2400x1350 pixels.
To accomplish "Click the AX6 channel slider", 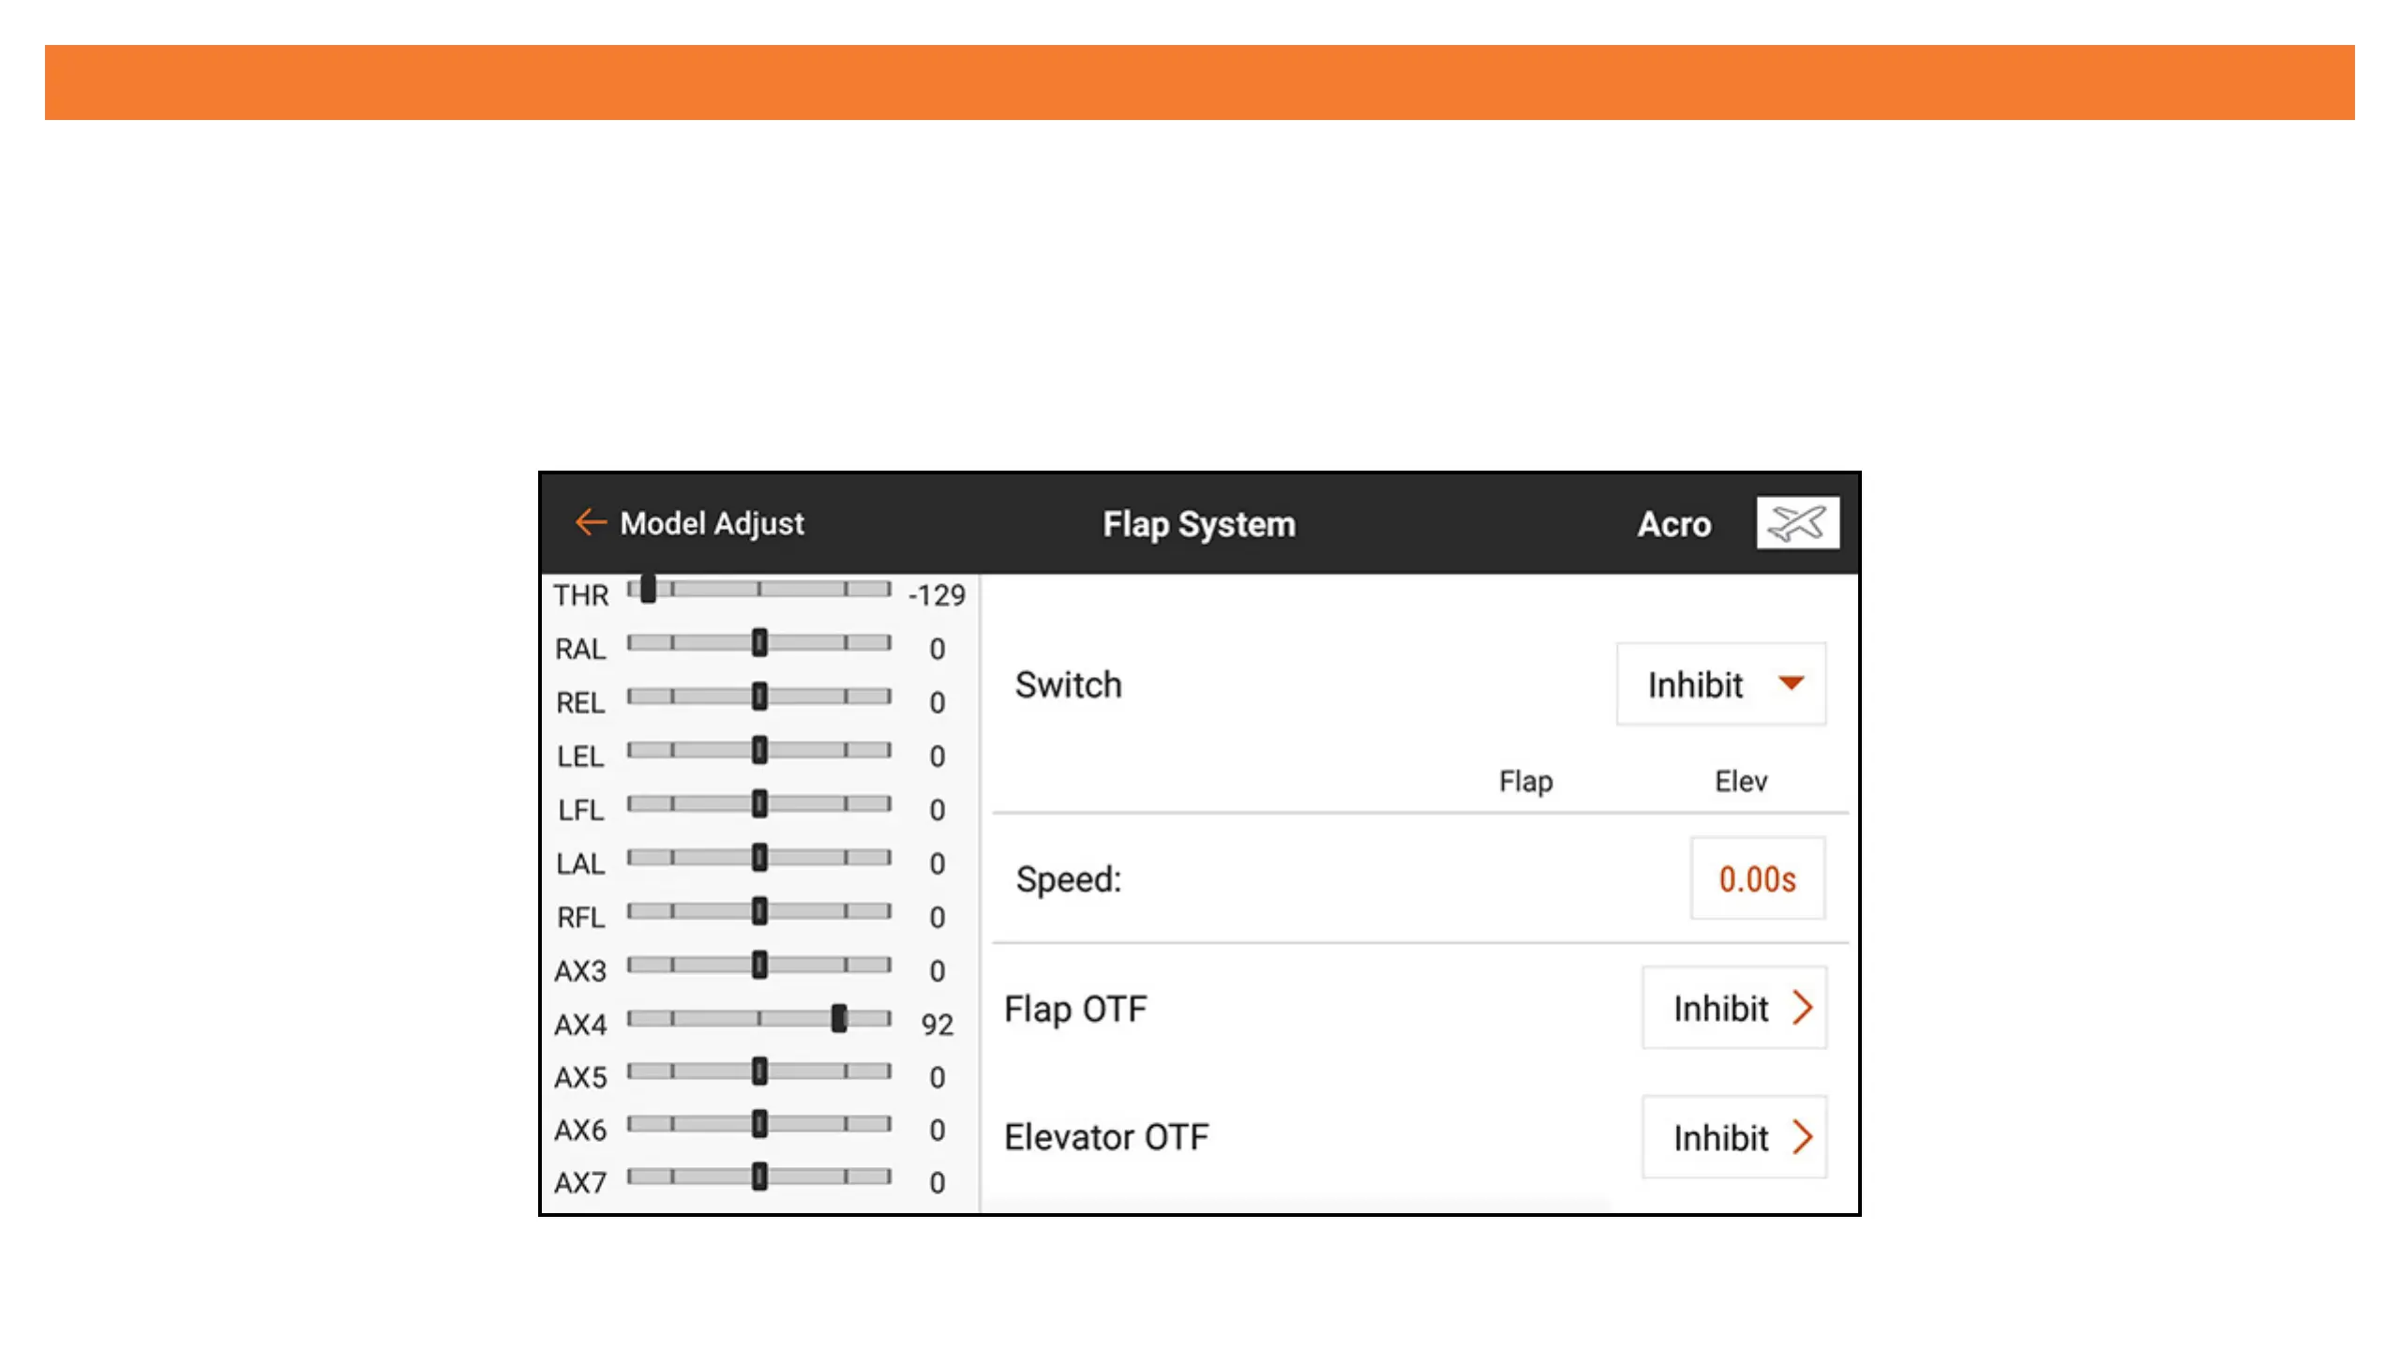I will click(x=759, y=1123).
